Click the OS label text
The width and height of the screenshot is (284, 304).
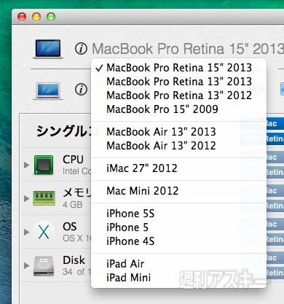70,227
